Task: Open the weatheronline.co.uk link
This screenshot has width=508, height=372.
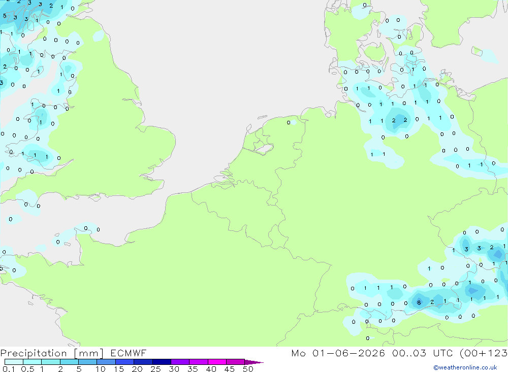Action: pos(465,367)
